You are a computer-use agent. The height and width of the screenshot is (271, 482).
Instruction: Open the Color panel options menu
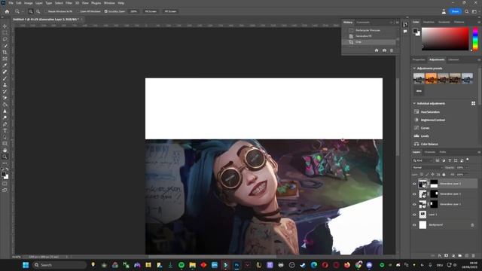[x=479, y=22]
